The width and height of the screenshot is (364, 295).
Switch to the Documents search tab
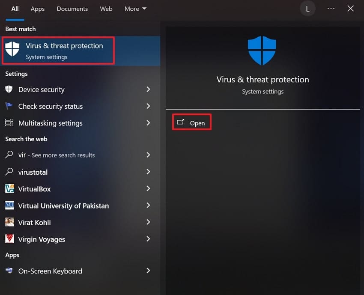point(72,9)
